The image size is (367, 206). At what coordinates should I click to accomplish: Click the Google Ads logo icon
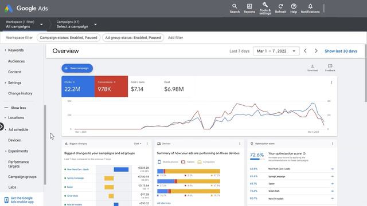[x=9, y=9]
